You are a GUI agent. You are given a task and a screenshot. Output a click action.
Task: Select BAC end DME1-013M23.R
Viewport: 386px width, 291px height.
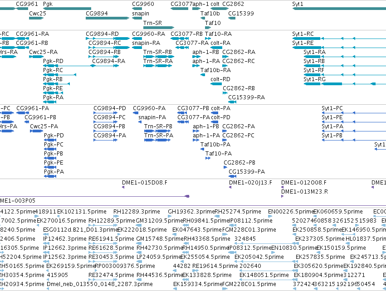tap(304, 192)
